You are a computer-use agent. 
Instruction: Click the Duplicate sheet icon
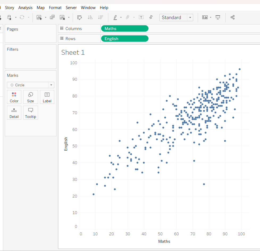pos(52,17)
